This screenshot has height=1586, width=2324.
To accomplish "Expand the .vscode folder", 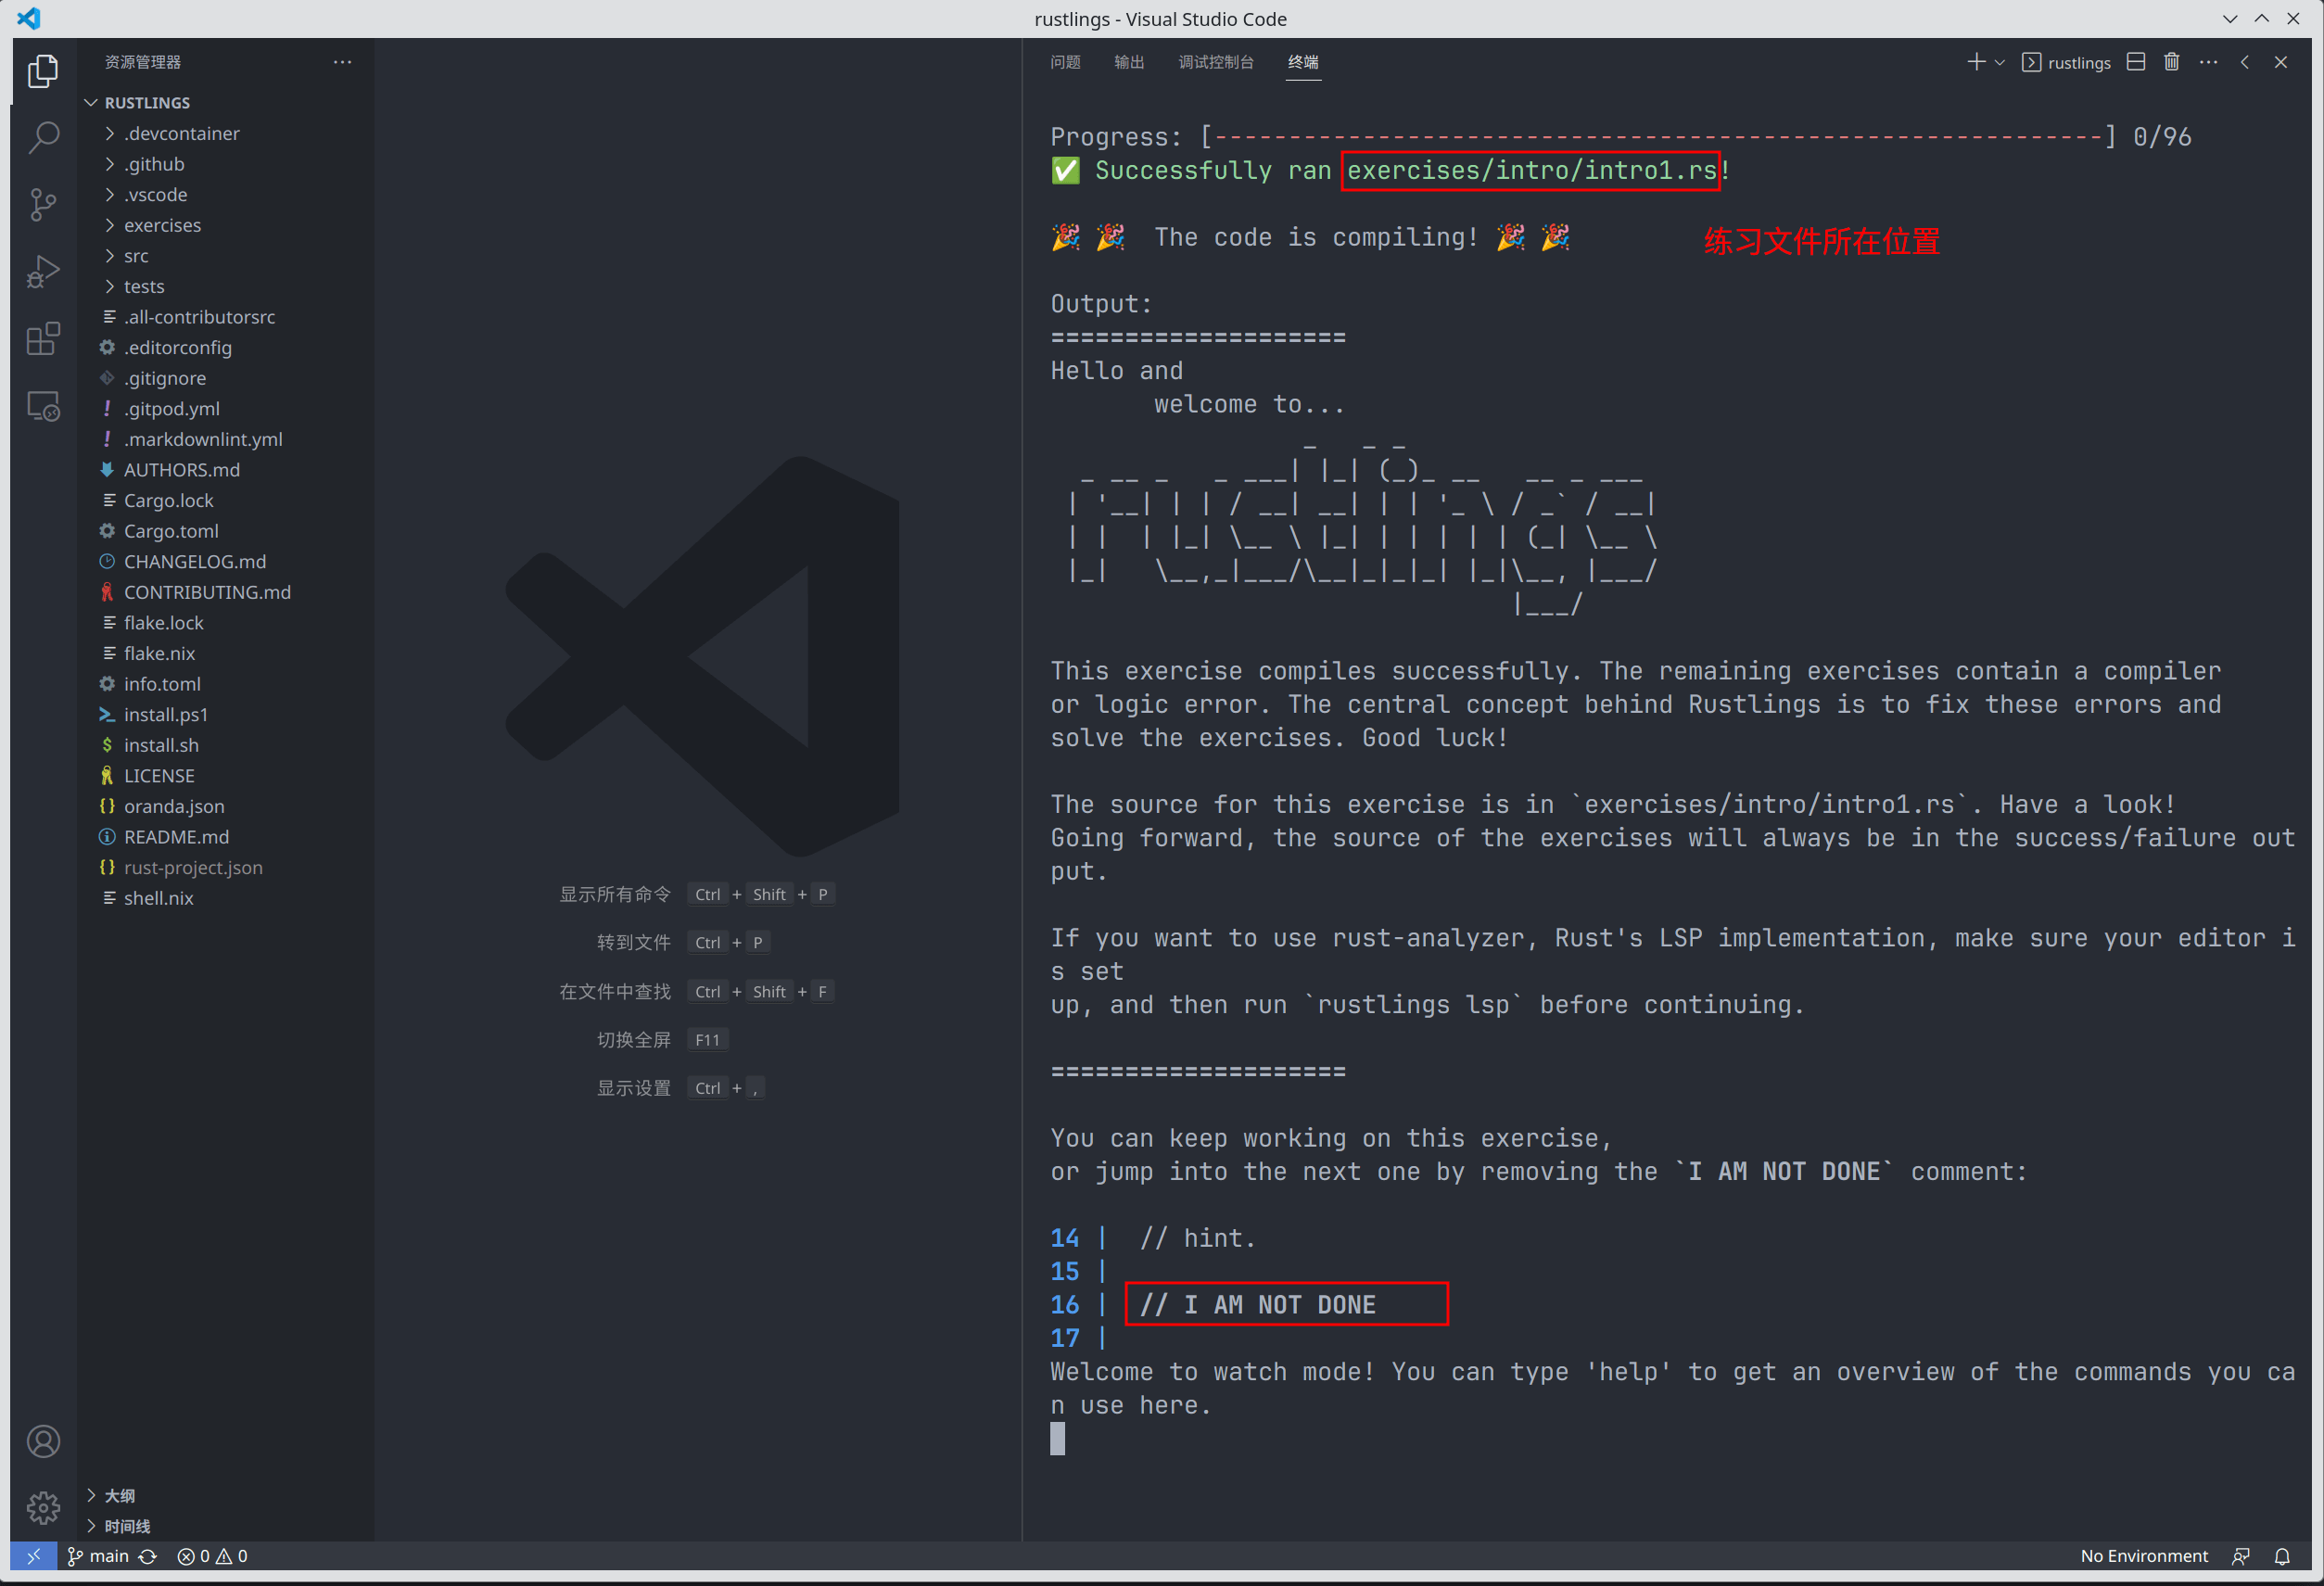I will [226, 195].
